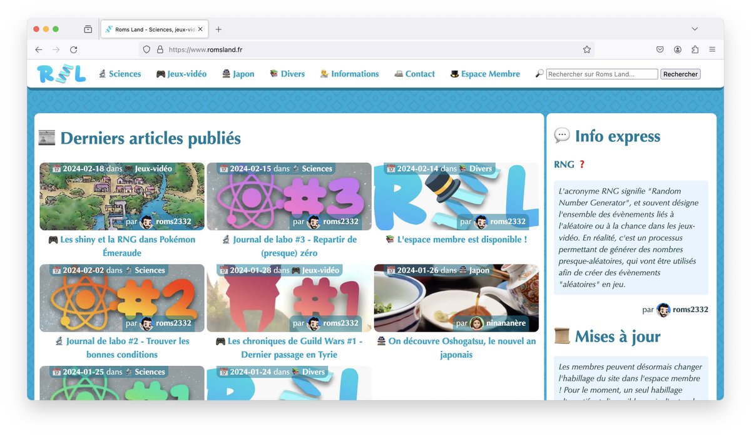This screenshot has width=751, height=436.
Task: Click the roms2332 author name under Info express
Action: 691,310
